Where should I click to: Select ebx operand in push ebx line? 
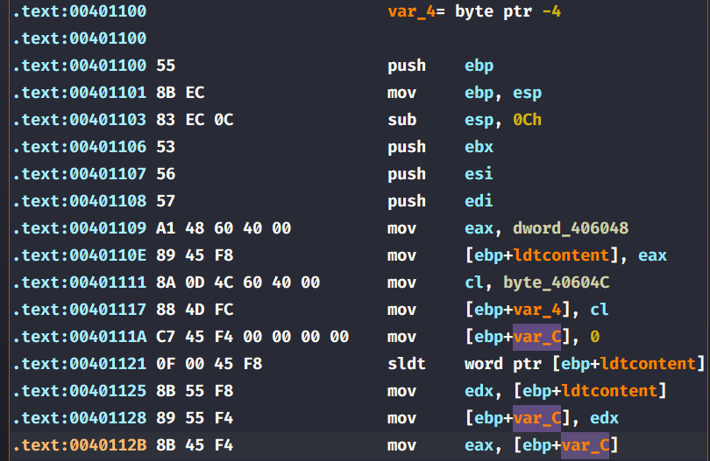click(479, 147)
